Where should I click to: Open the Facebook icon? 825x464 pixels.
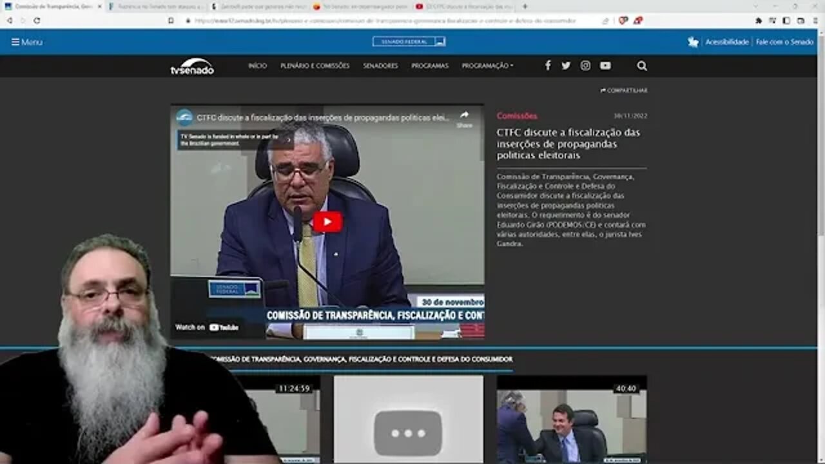click(x=548, y=66)
